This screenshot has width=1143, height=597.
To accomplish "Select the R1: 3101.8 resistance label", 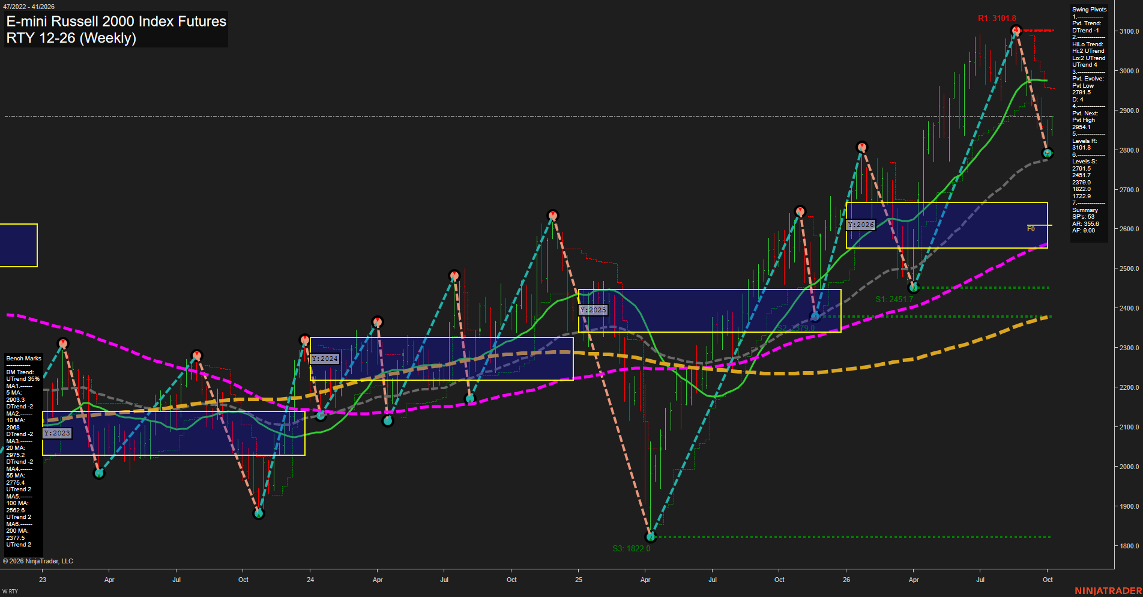I will click(997, 19).
